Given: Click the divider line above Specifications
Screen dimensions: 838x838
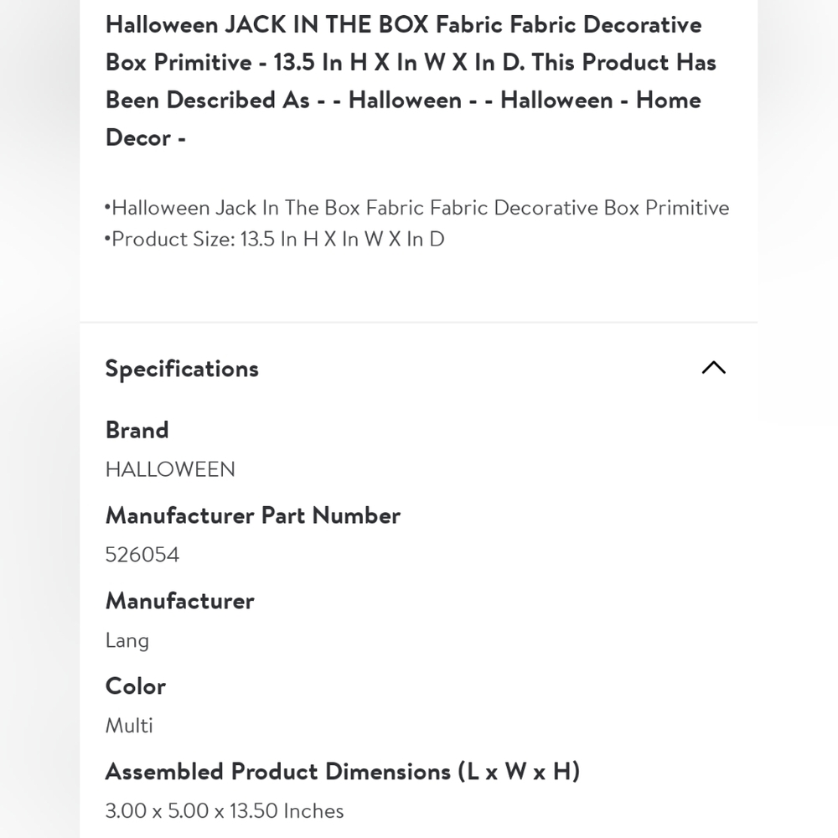Looking at the screenshot, I should 418,323.
